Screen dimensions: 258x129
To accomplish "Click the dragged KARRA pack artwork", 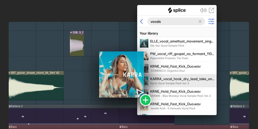I will pyautogui.click(x=121, y=75).
